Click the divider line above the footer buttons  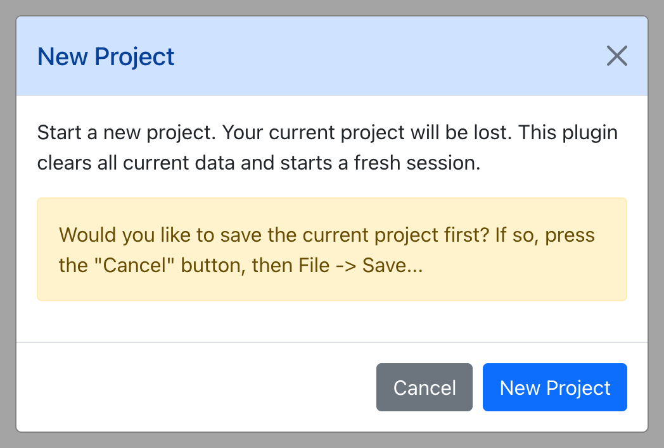332,342
